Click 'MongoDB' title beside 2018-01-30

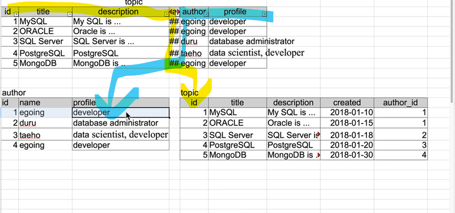[x=238, y=155]
